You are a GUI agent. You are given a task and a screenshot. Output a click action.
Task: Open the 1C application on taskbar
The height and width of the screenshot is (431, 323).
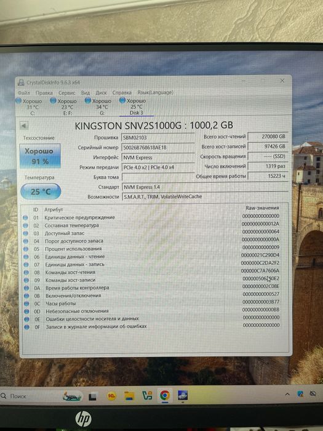(111, 396)
